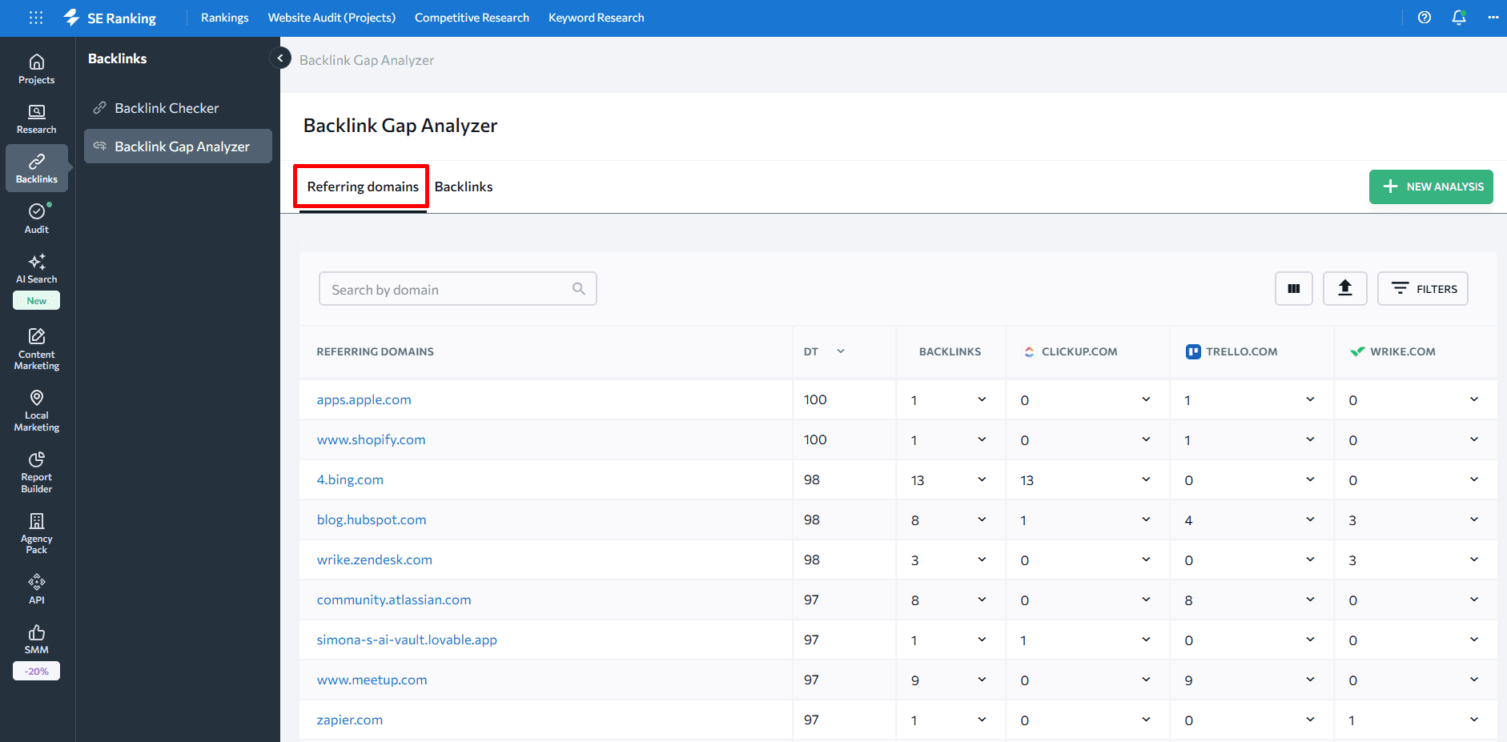Viewport: 1507px width, 742px height.
Task: Click the SE Ranking logo
Action: click(110, 18)
